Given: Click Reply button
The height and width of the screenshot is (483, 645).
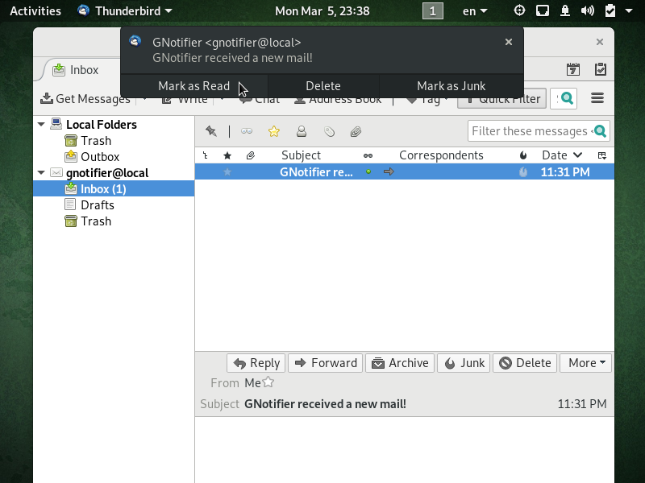Looking at the screenshot, I should [256, 363].
